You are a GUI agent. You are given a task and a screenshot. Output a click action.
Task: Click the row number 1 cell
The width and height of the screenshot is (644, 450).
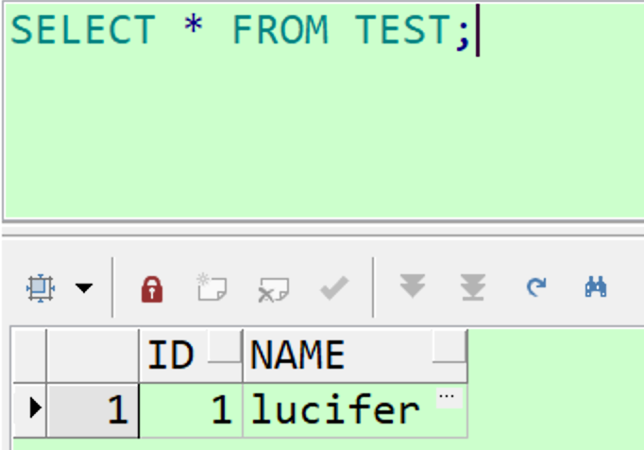click(x=93, y=410)
